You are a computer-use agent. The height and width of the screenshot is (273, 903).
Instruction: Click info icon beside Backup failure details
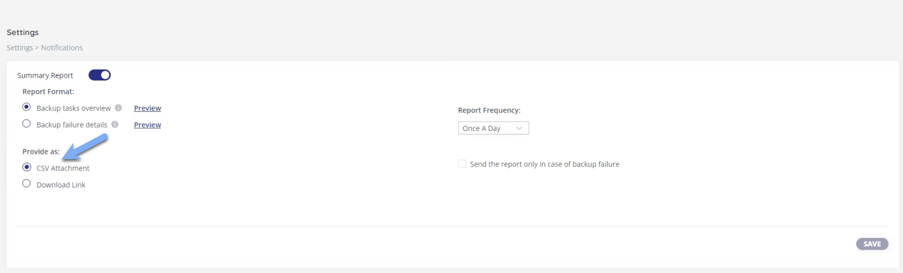[x=115, y=124]
